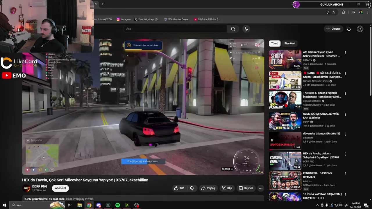
Task: Click the YouTube search magnifier button
Action: pyautogui.click(x=233, y=29)
